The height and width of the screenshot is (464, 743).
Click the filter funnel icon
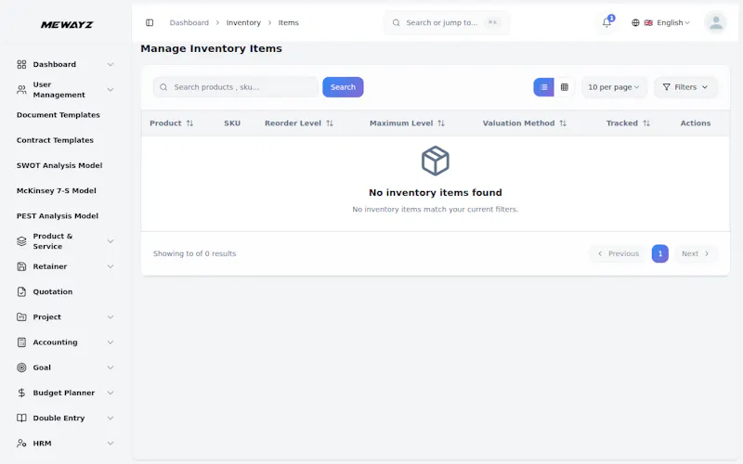666,87
